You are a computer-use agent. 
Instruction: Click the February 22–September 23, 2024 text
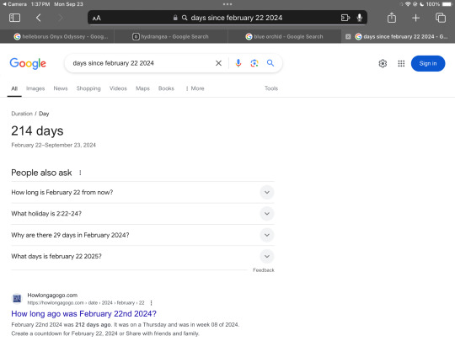pyautogui.click(x=53, y=145)
